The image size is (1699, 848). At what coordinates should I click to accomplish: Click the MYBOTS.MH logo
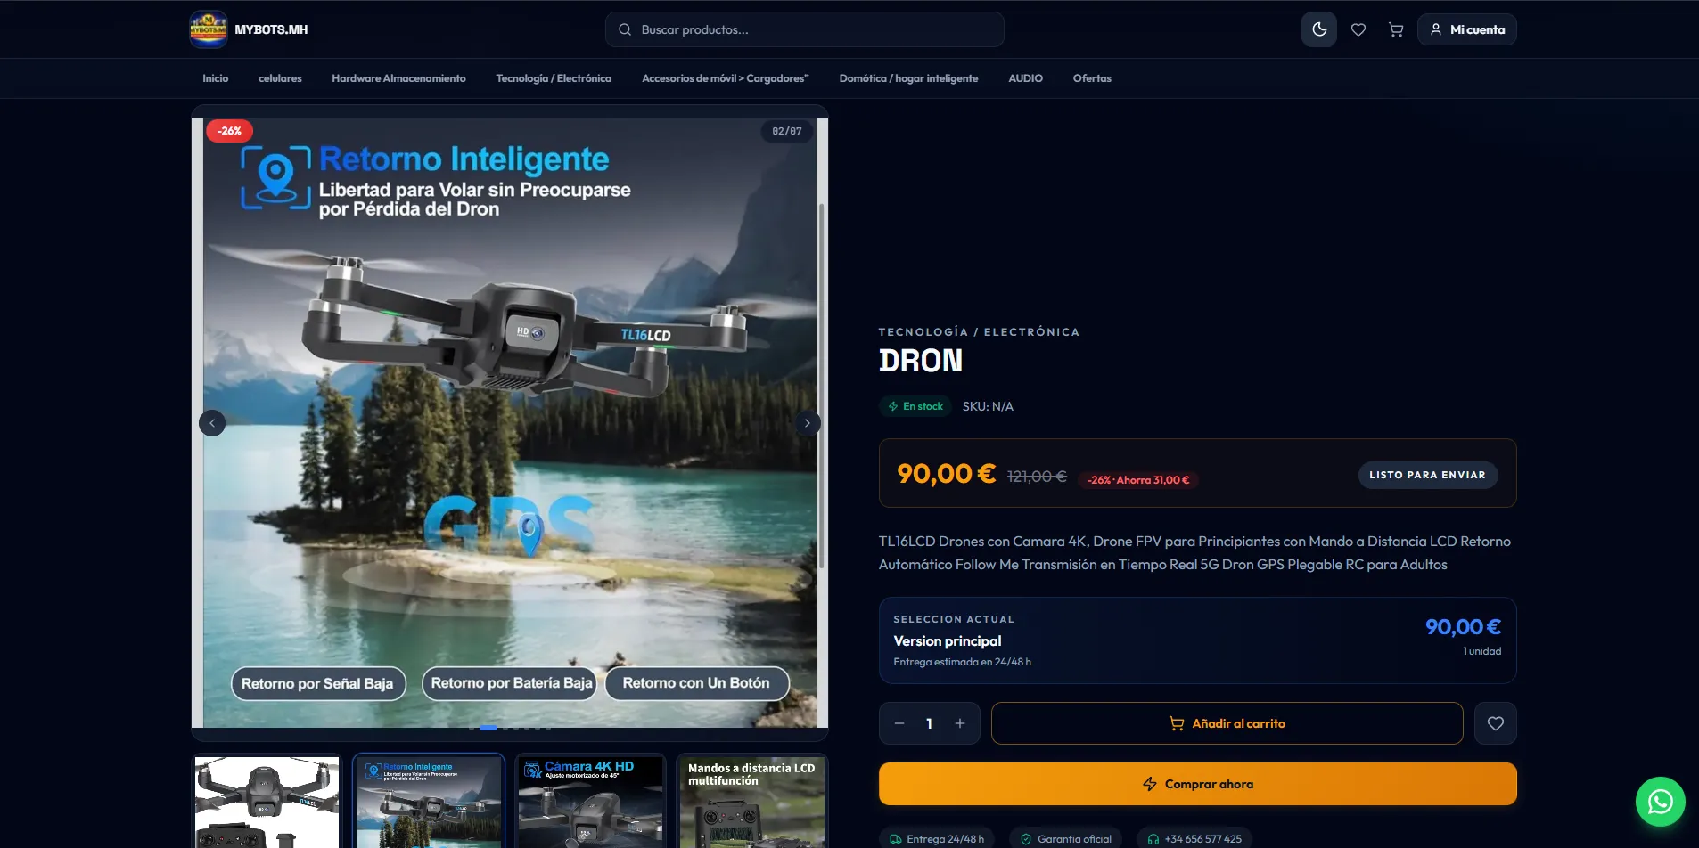point(249,29)
